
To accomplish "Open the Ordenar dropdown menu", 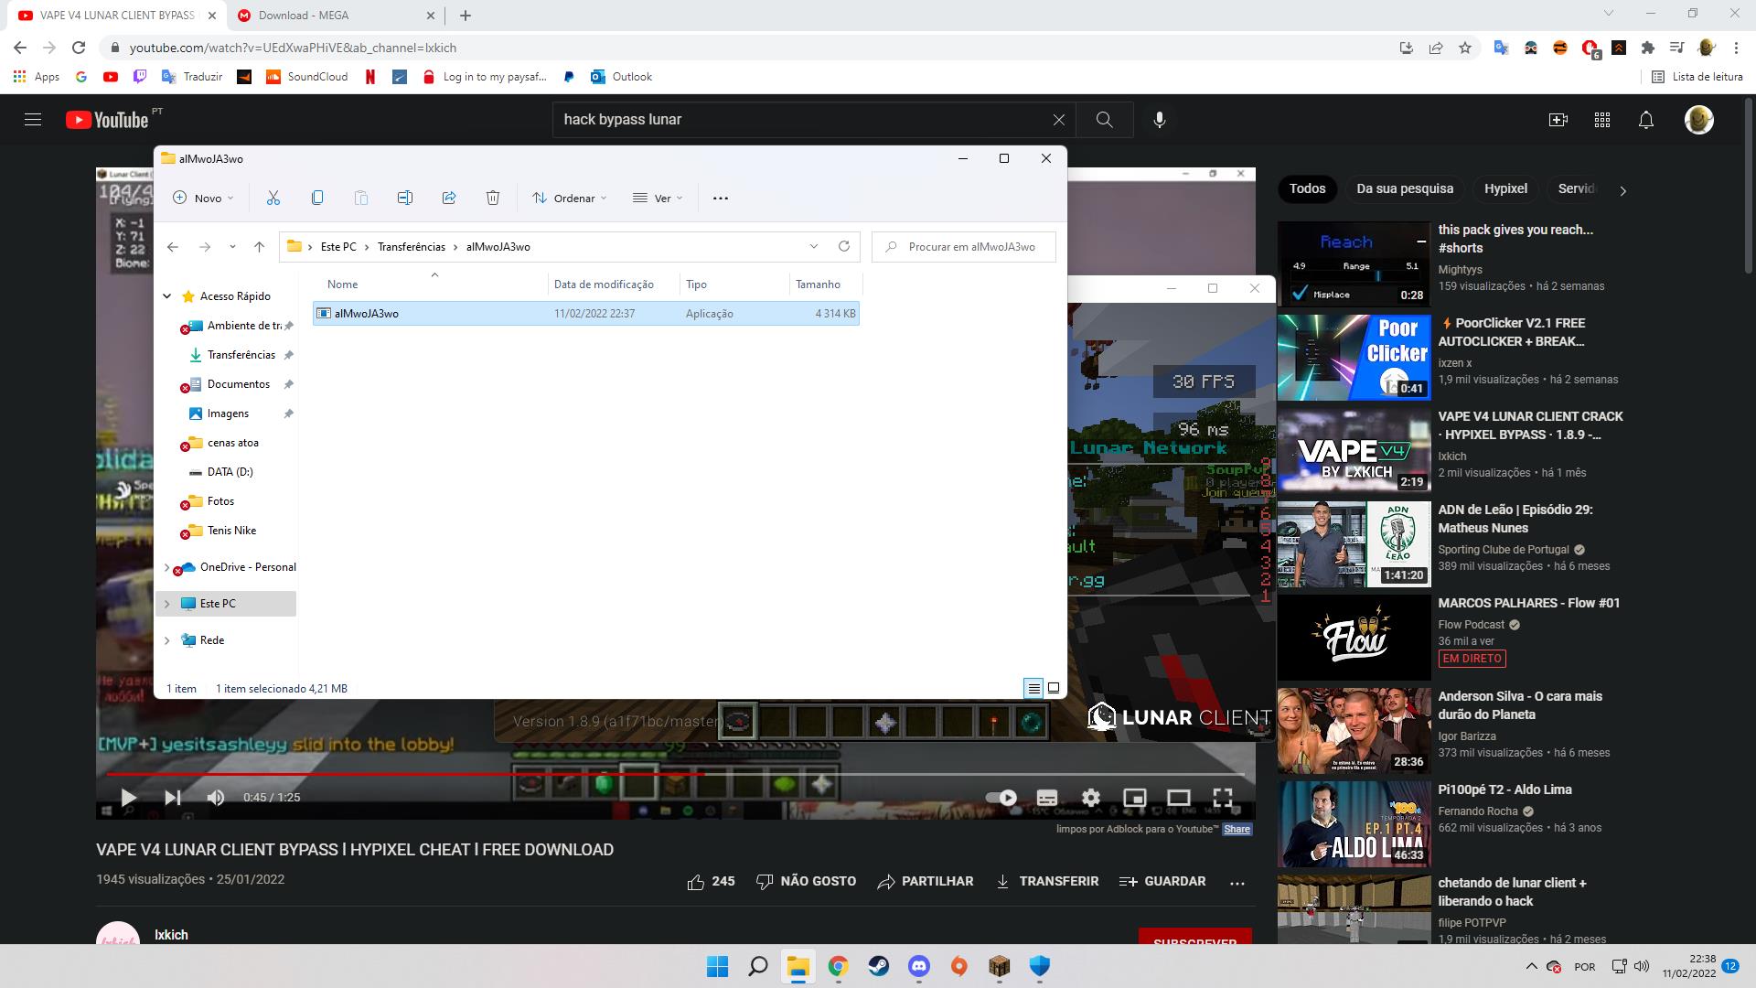I will tap(570, 198).
